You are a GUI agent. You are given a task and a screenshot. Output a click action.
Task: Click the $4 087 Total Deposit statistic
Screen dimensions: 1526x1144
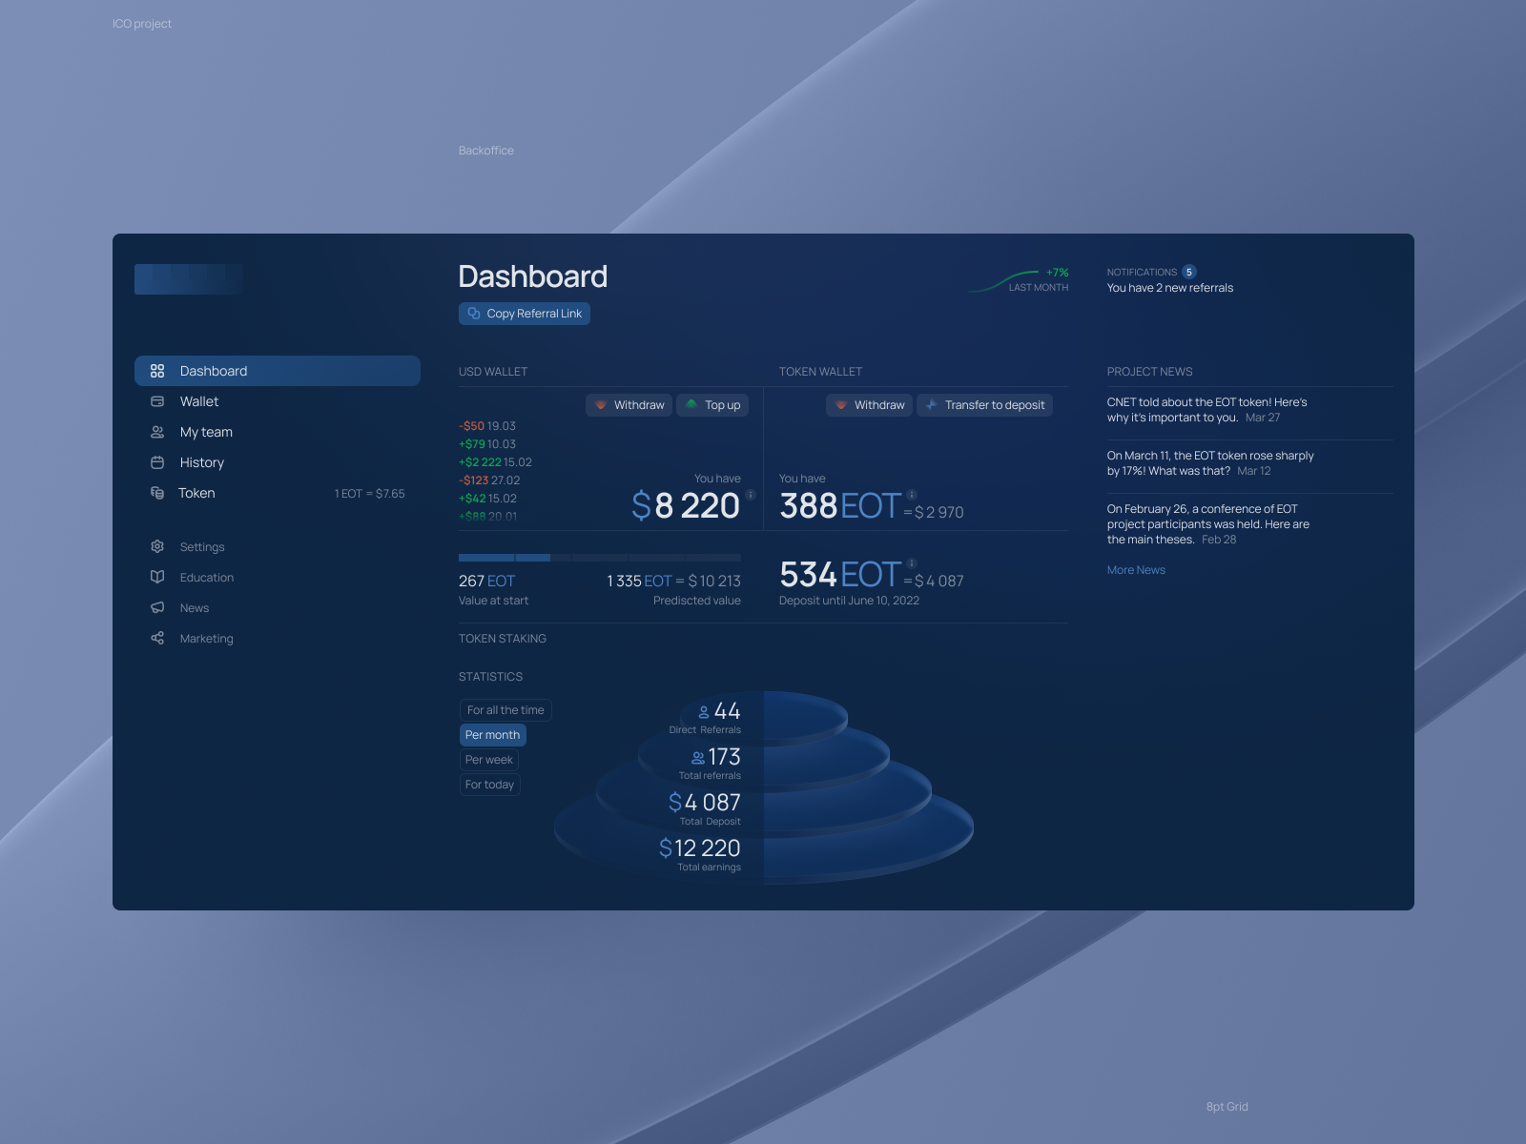(705, 803)
